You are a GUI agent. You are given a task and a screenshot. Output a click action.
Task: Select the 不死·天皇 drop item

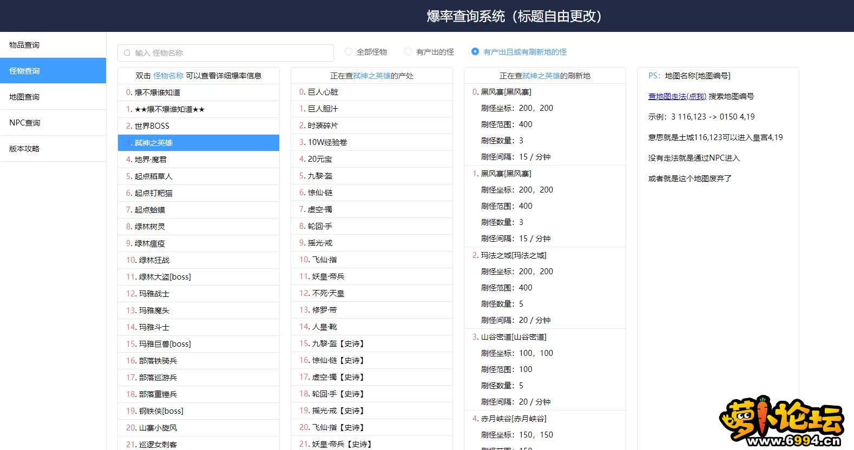[372, 293]
